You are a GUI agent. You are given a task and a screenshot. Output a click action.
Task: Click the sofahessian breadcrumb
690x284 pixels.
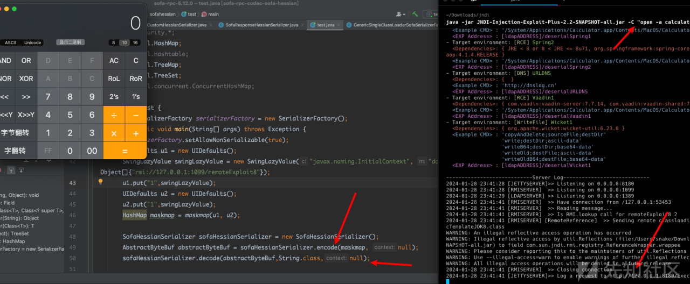click(162, 14)
